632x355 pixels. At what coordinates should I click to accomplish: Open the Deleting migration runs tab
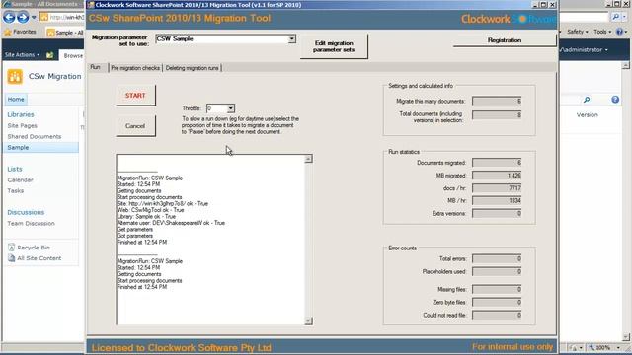[193, 68]
